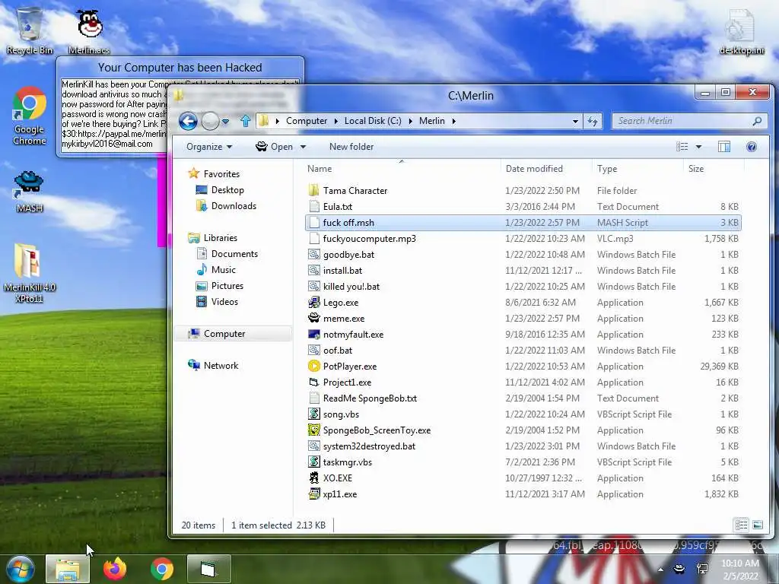Viewport: 779px width, 584px height.
Task: Expand the arrow after Computer in breadcrumb
Action: (x=336, y=121)
